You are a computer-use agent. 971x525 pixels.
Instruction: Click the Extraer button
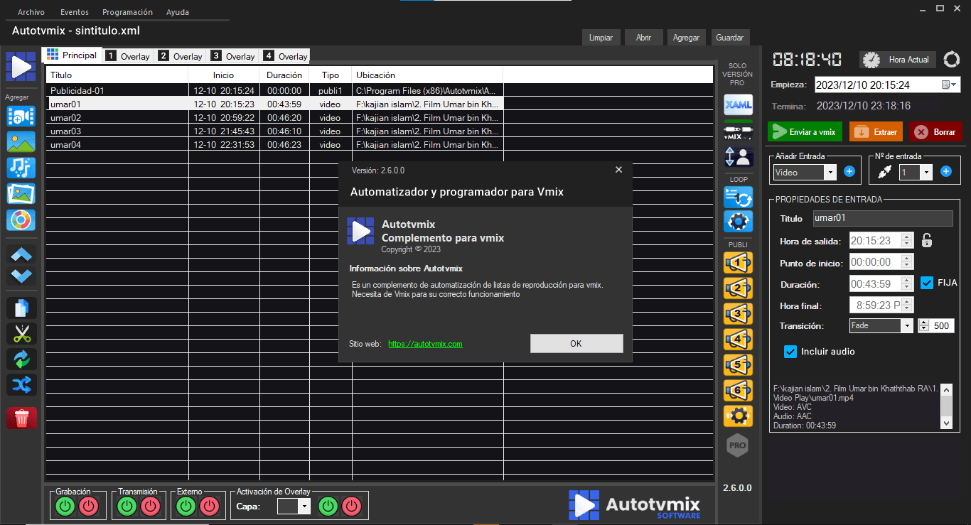pos(876,132)
